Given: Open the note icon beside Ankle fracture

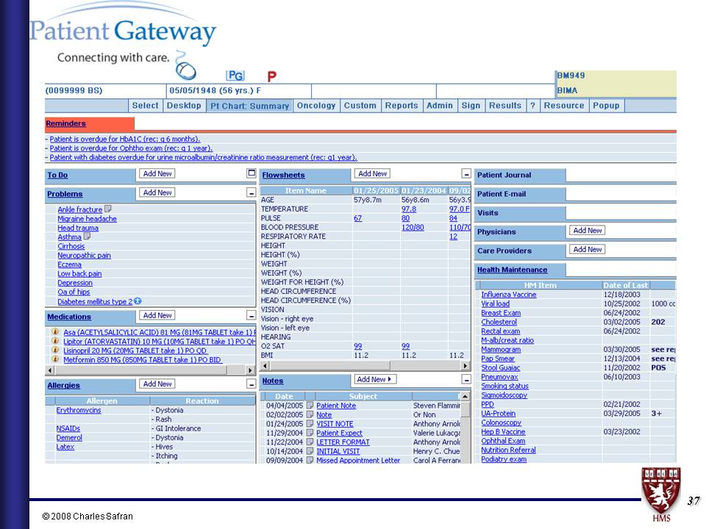Looking at the screenshot, I should click(x=107, y=209).
